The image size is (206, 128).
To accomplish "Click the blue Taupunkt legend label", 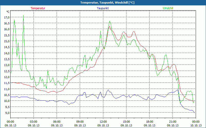I will pyautogui.click(x=103, y=8).
